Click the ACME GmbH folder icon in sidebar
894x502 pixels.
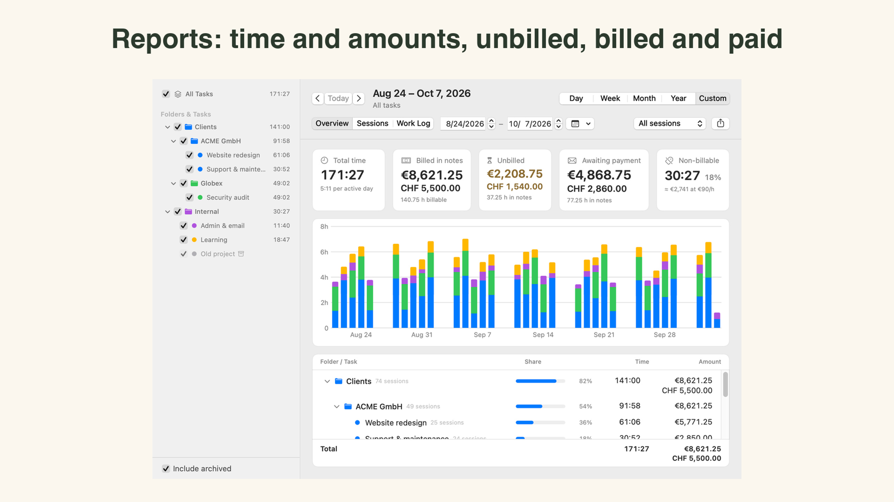pyautogui.click(x=194, y=141)
